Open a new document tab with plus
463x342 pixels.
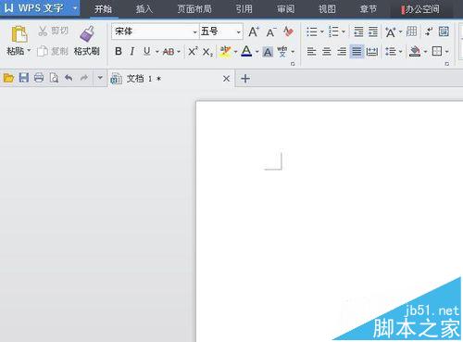245,79
